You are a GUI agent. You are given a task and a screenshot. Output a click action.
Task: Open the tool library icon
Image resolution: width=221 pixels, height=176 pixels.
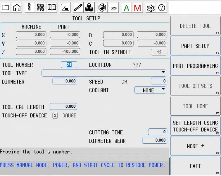click(x=41, y=7)
